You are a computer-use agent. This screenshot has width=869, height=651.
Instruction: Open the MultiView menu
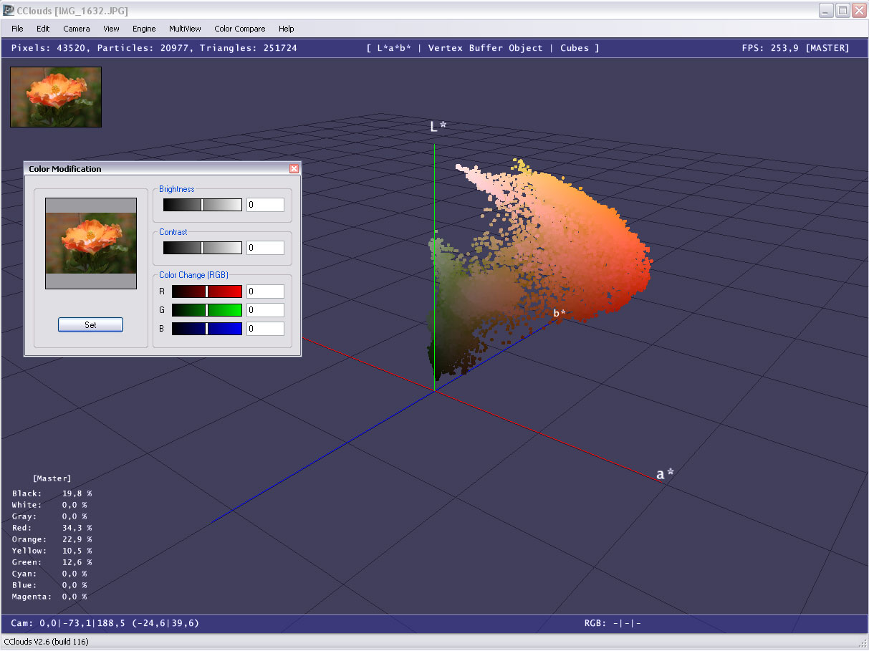coord(185,29)
